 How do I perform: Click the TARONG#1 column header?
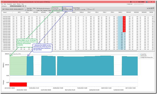(129, 12)
